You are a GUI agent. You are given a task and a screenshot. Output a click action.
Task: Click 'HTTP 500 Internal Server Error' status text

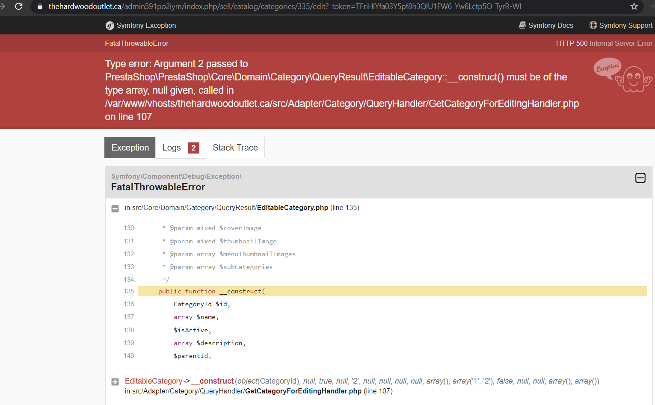pyautogui.click(x=604, y=43)
